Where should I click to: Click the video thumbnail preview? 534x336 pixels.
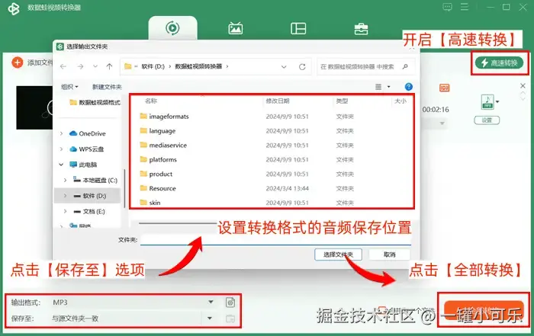tap(34, 107)
